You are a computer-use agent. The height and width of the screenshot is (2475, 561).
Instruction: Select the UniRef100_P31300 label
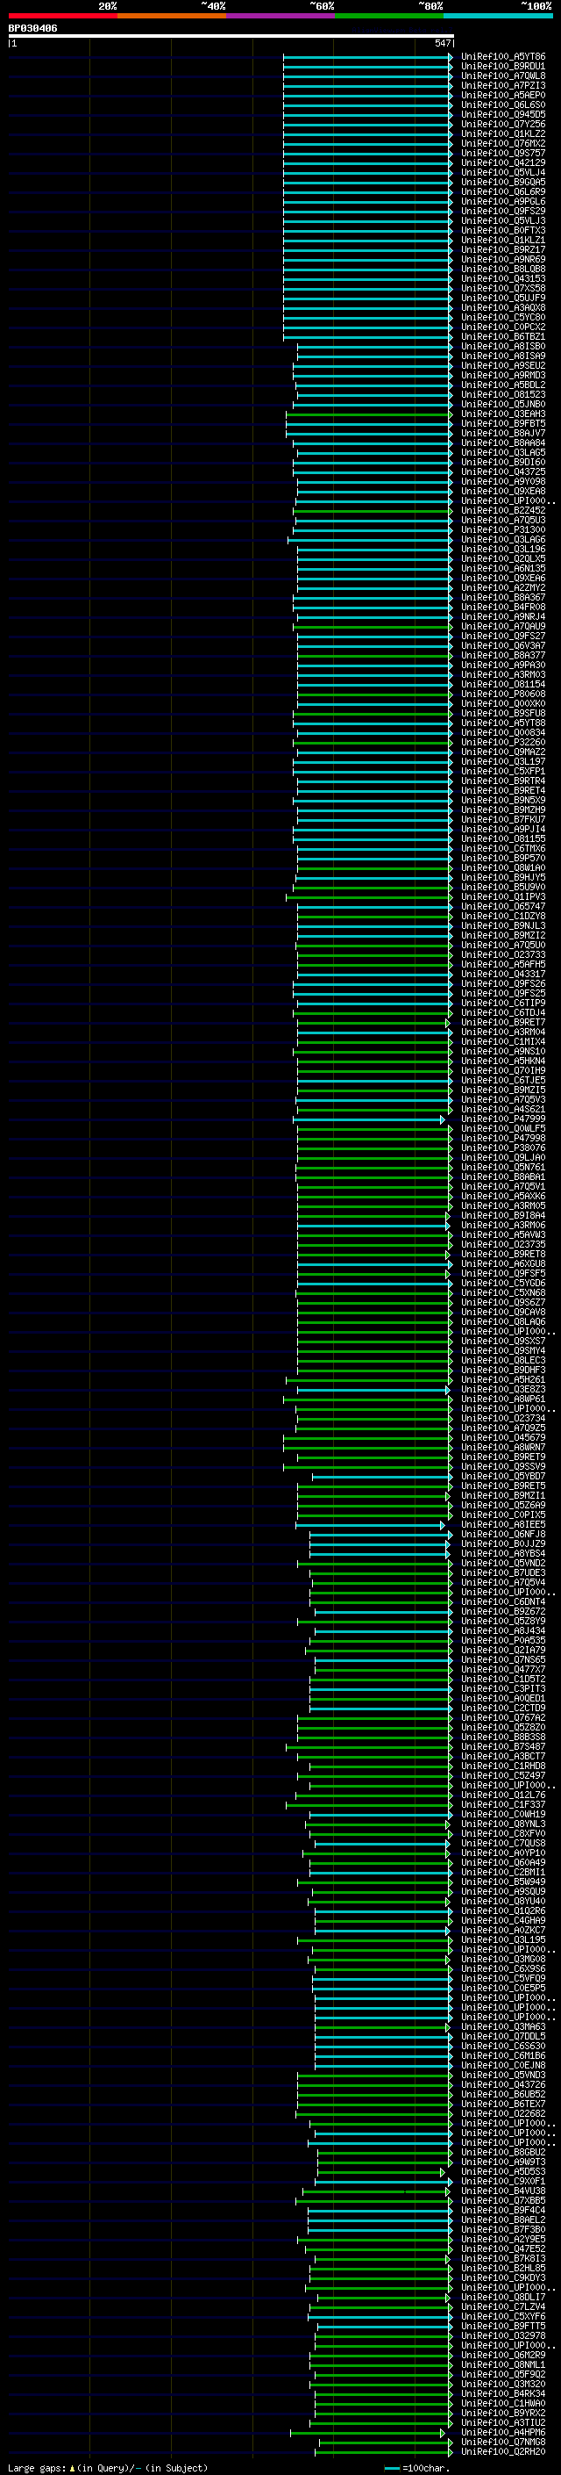(x=502, y=529)
